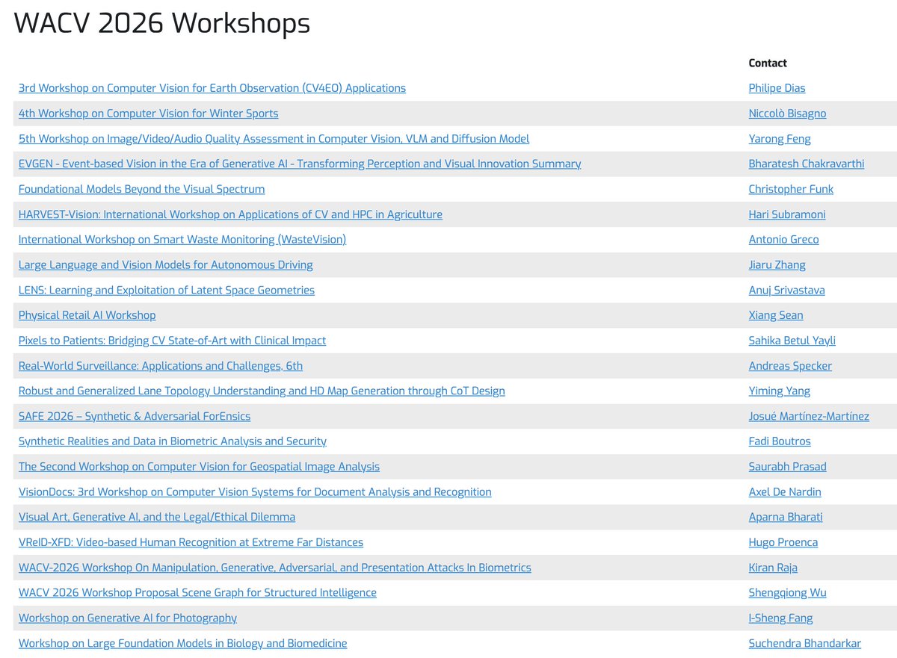
Task: Open the EVGEN Event-based Vision workshop link
Action: point(300,164)
